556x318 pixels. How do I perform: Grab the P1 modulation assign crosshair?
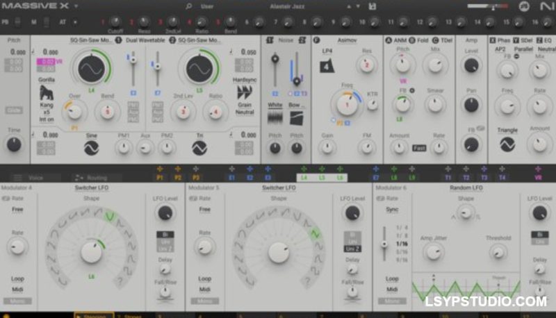[160, 169]
